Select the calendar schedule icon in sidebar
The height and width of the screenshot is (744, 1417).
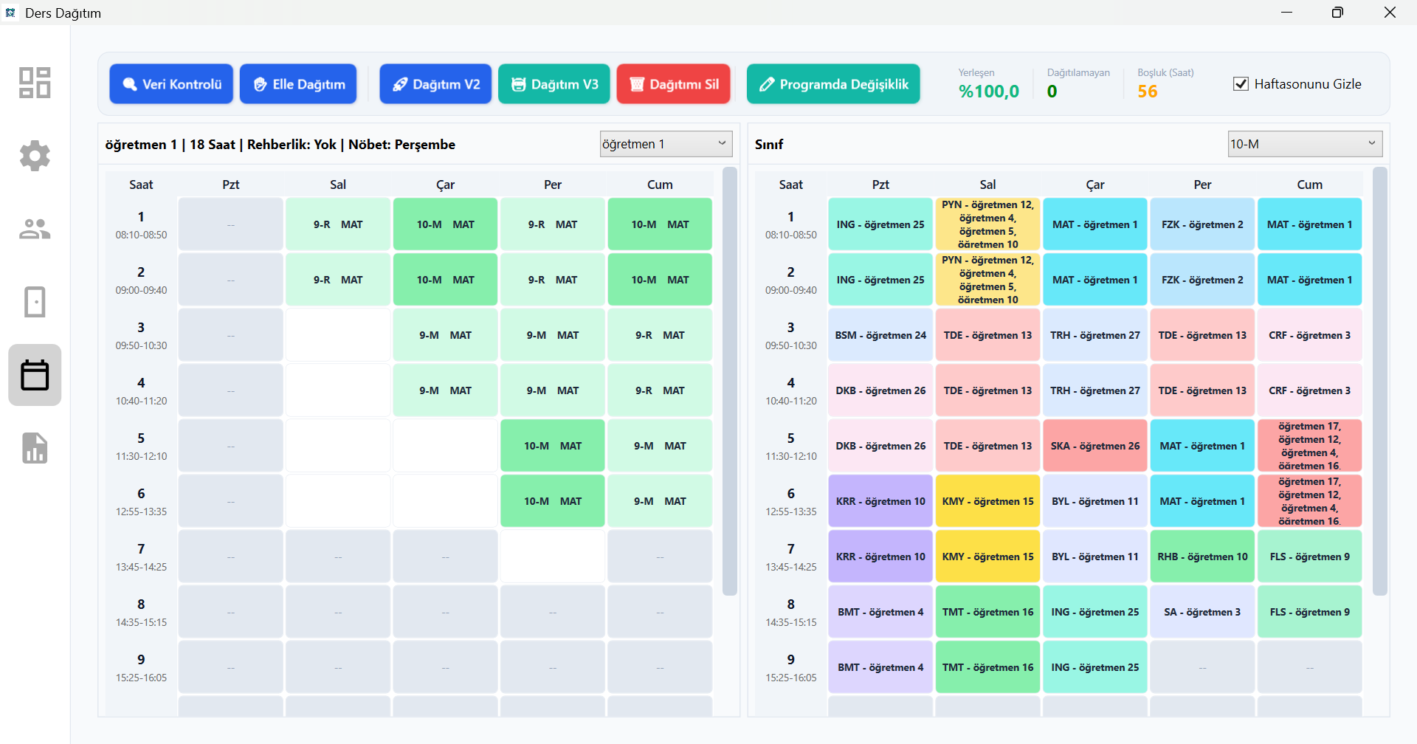pyautogui.click(x=35, y=375)
